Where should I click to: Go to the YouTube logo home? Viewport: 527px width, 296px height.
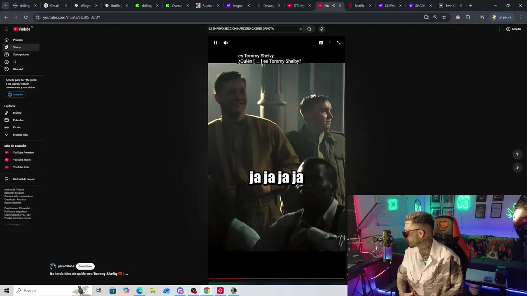tap(22, 29)
